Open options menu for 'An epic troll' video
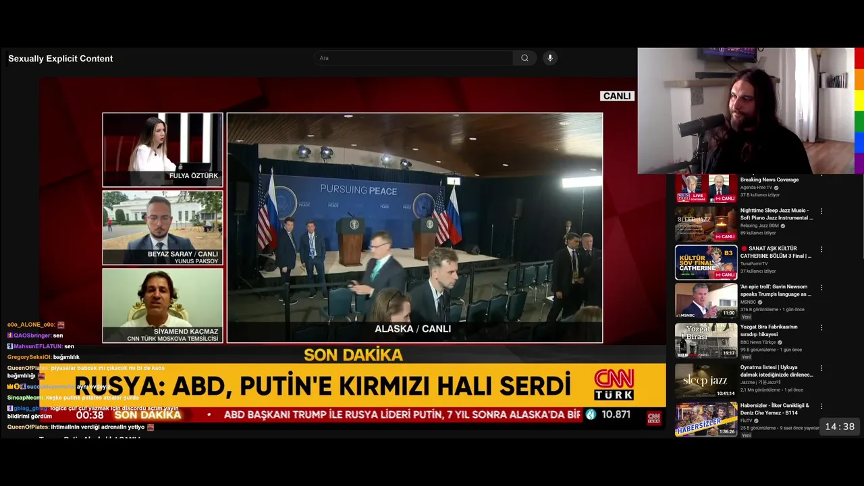 [x=821, y=288]
